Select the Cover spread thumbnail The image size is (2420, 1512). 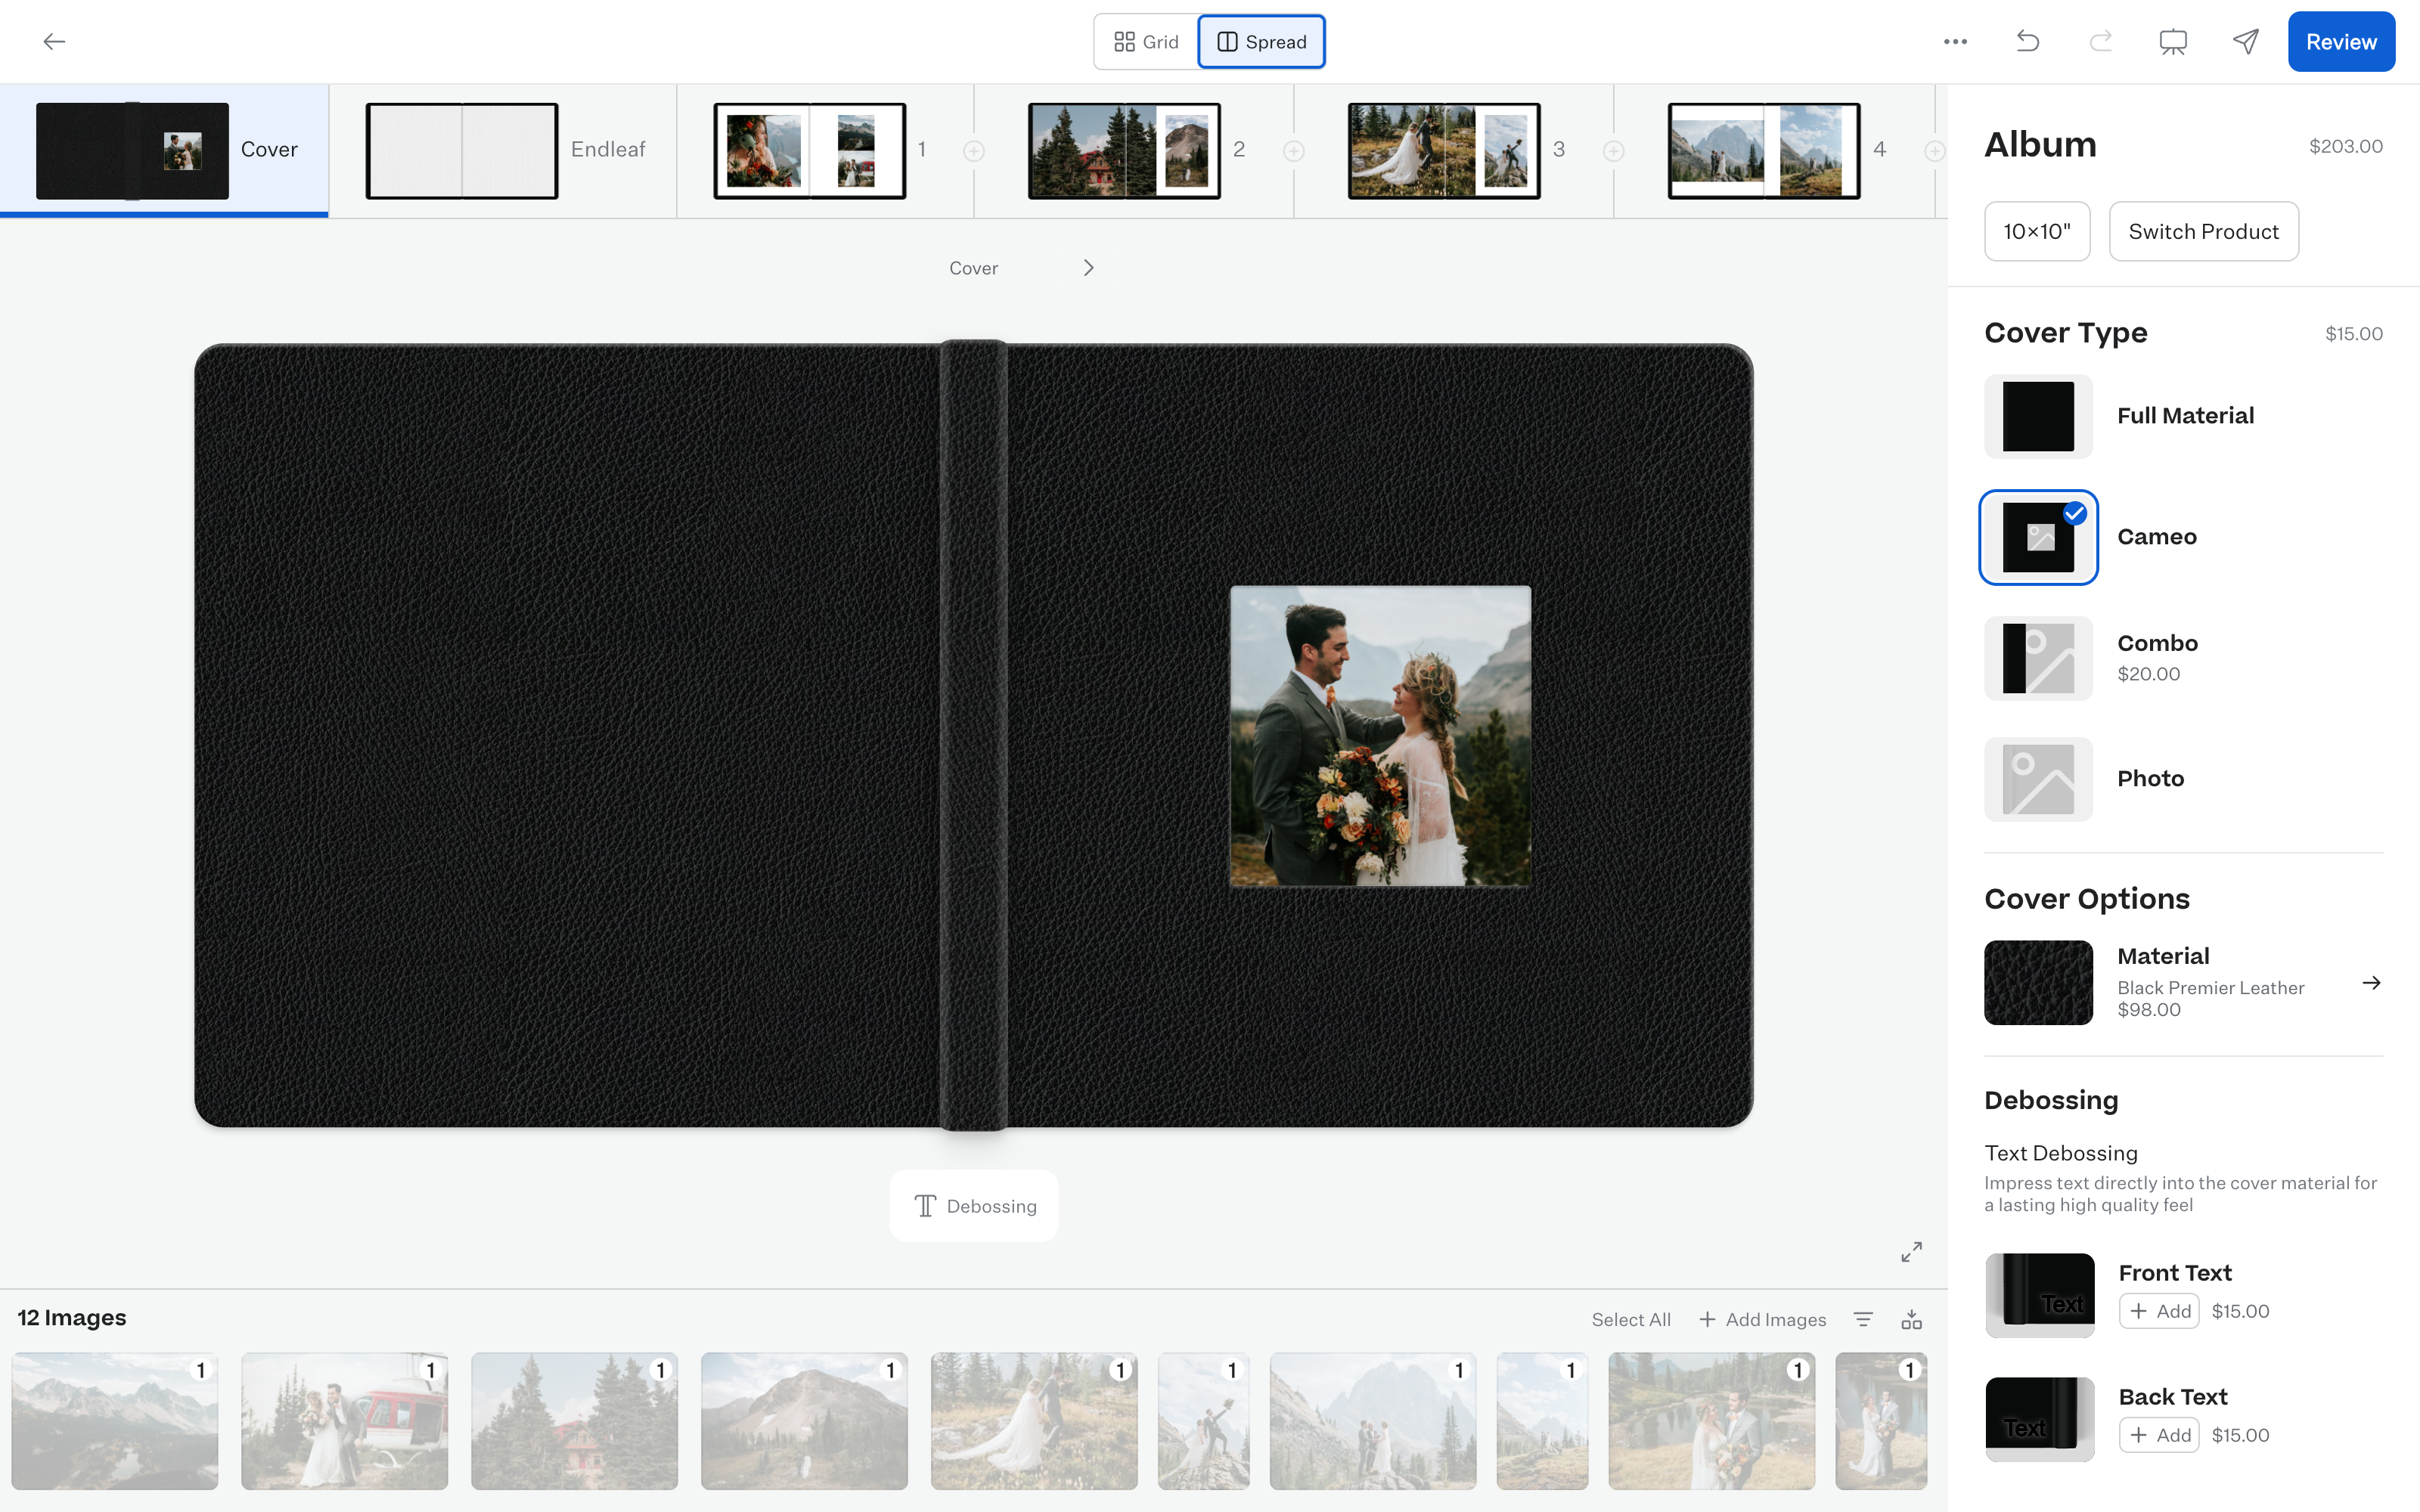tap(132, 151)
